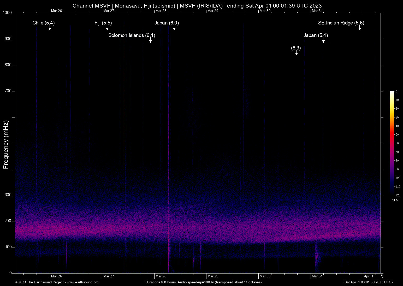Click the -110 value on the color scale
Screen dimensions: 403x286
tap(397, 187)
